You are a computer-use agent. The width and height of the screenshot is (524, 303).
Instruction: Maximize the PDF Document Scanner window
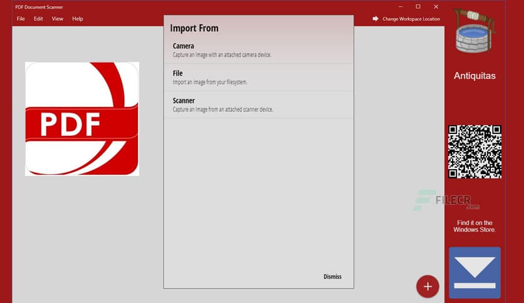418,7
